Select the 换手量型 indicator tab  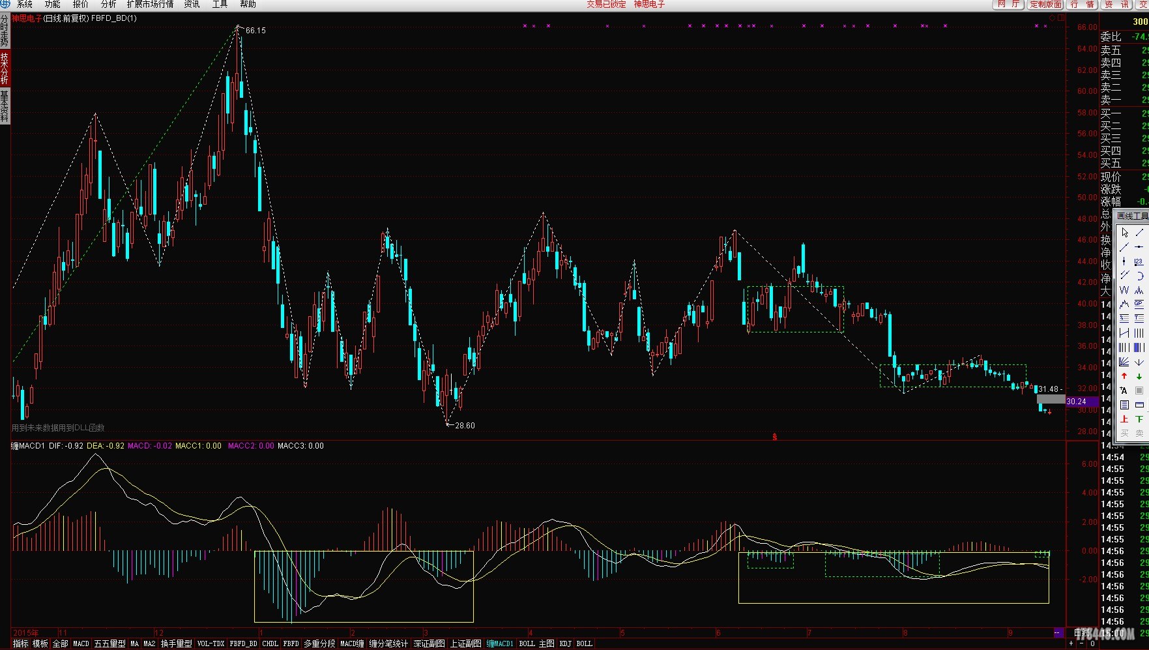click(177, 643)
